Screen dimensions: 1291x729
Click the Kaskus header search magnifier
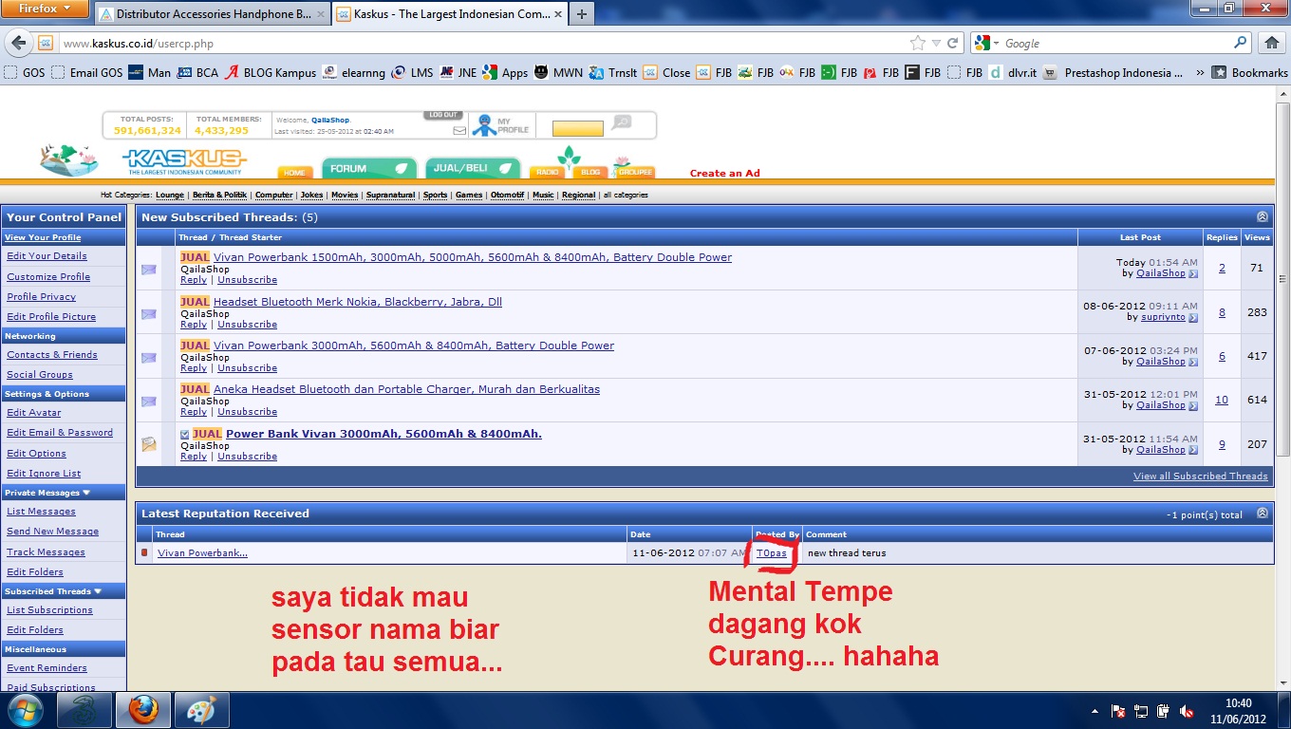(x=621, y=122)
